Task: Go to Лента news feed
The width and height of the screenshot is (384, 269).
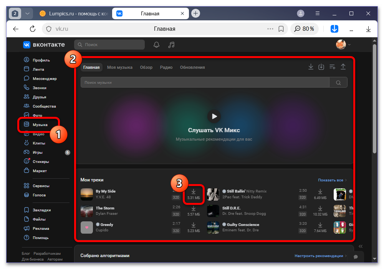Action: [x=34, y=69]
